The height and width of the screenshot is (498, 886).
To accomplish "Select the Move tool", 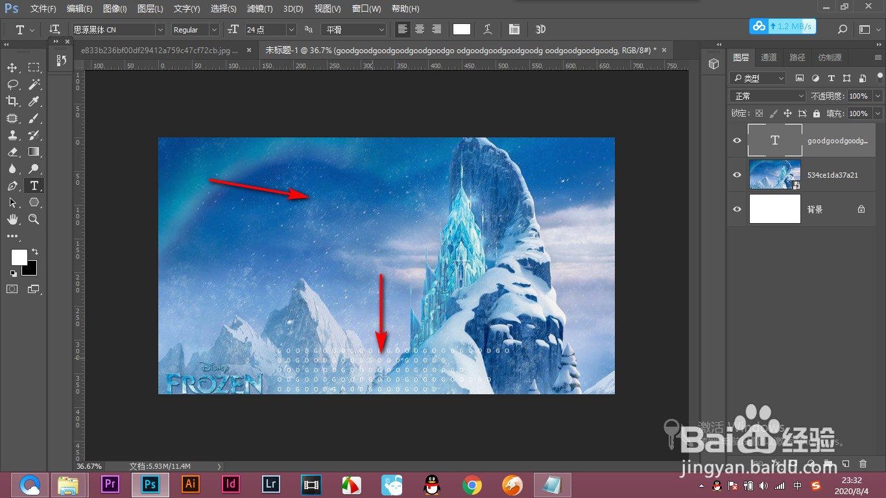I will [12, 67].
